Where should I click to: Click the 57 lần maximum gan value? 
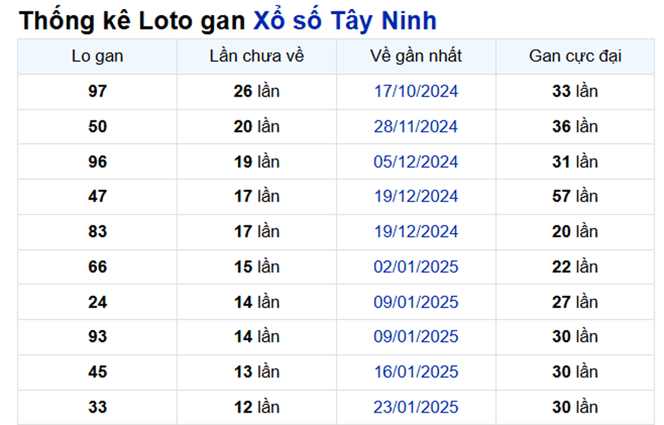click(x=575, y=196)
